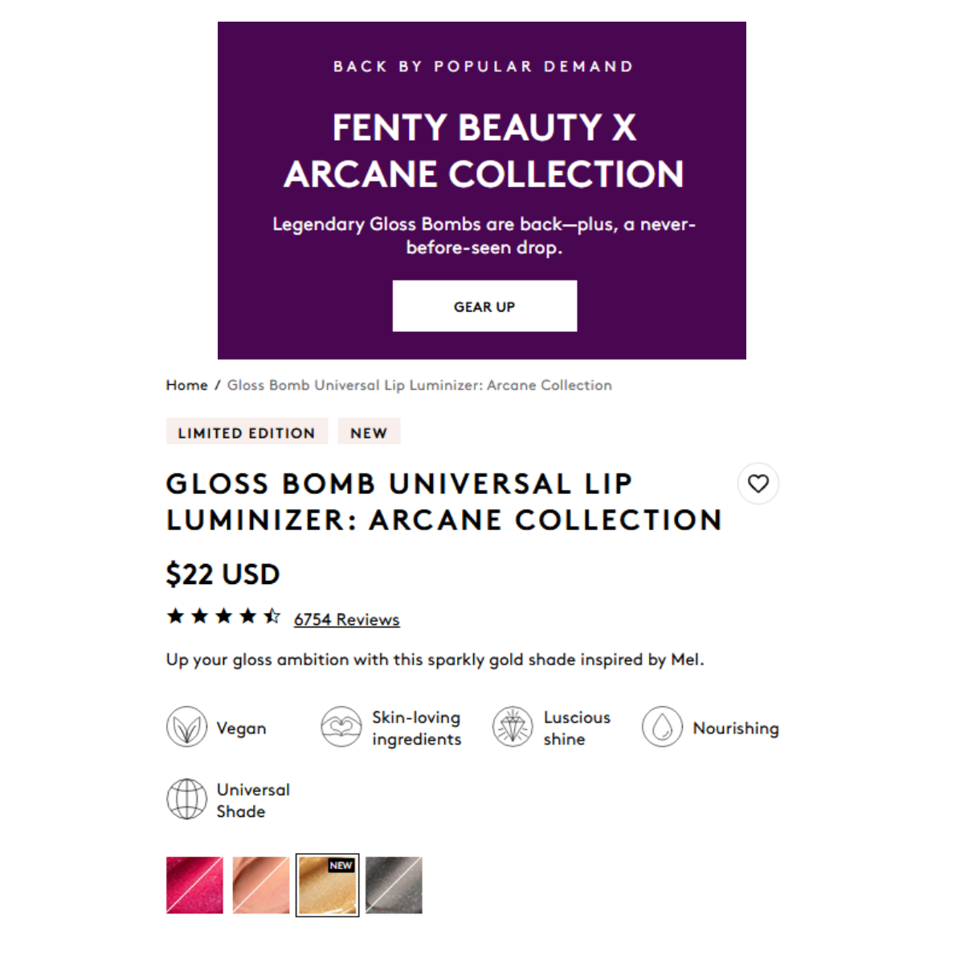Select the fuchsia pink color swatch
Image resolution: width=964 pixels, height=964 pixels.
pos(194,884)
